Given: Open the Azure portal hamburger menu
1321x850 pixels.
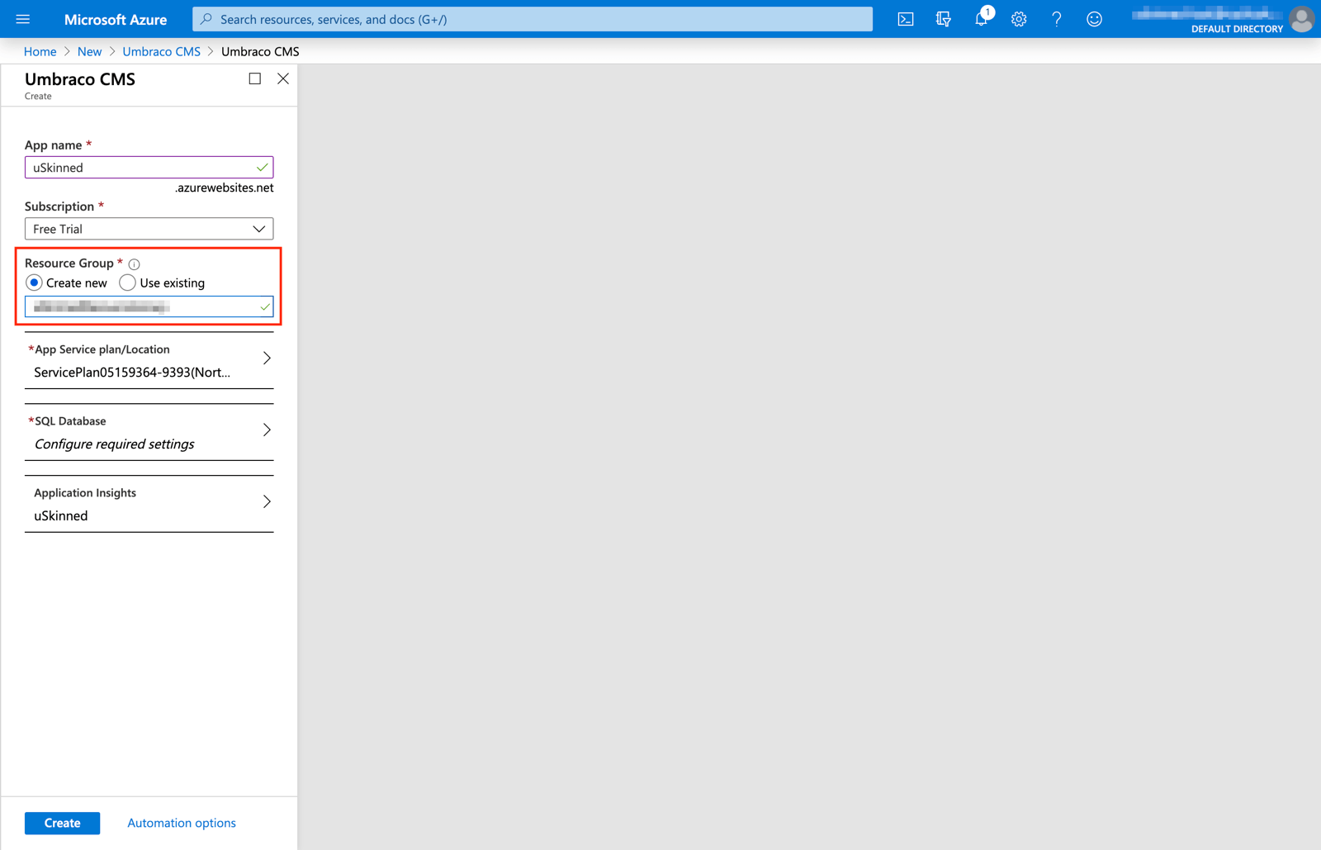Looking at the screenshot, I should pyautogui.click(x=23, y=19).
